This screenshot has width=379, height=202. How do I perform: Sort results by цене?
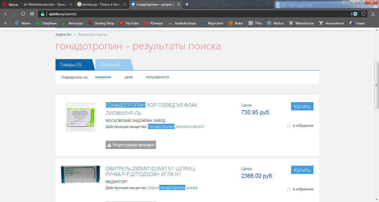[128, 77]
